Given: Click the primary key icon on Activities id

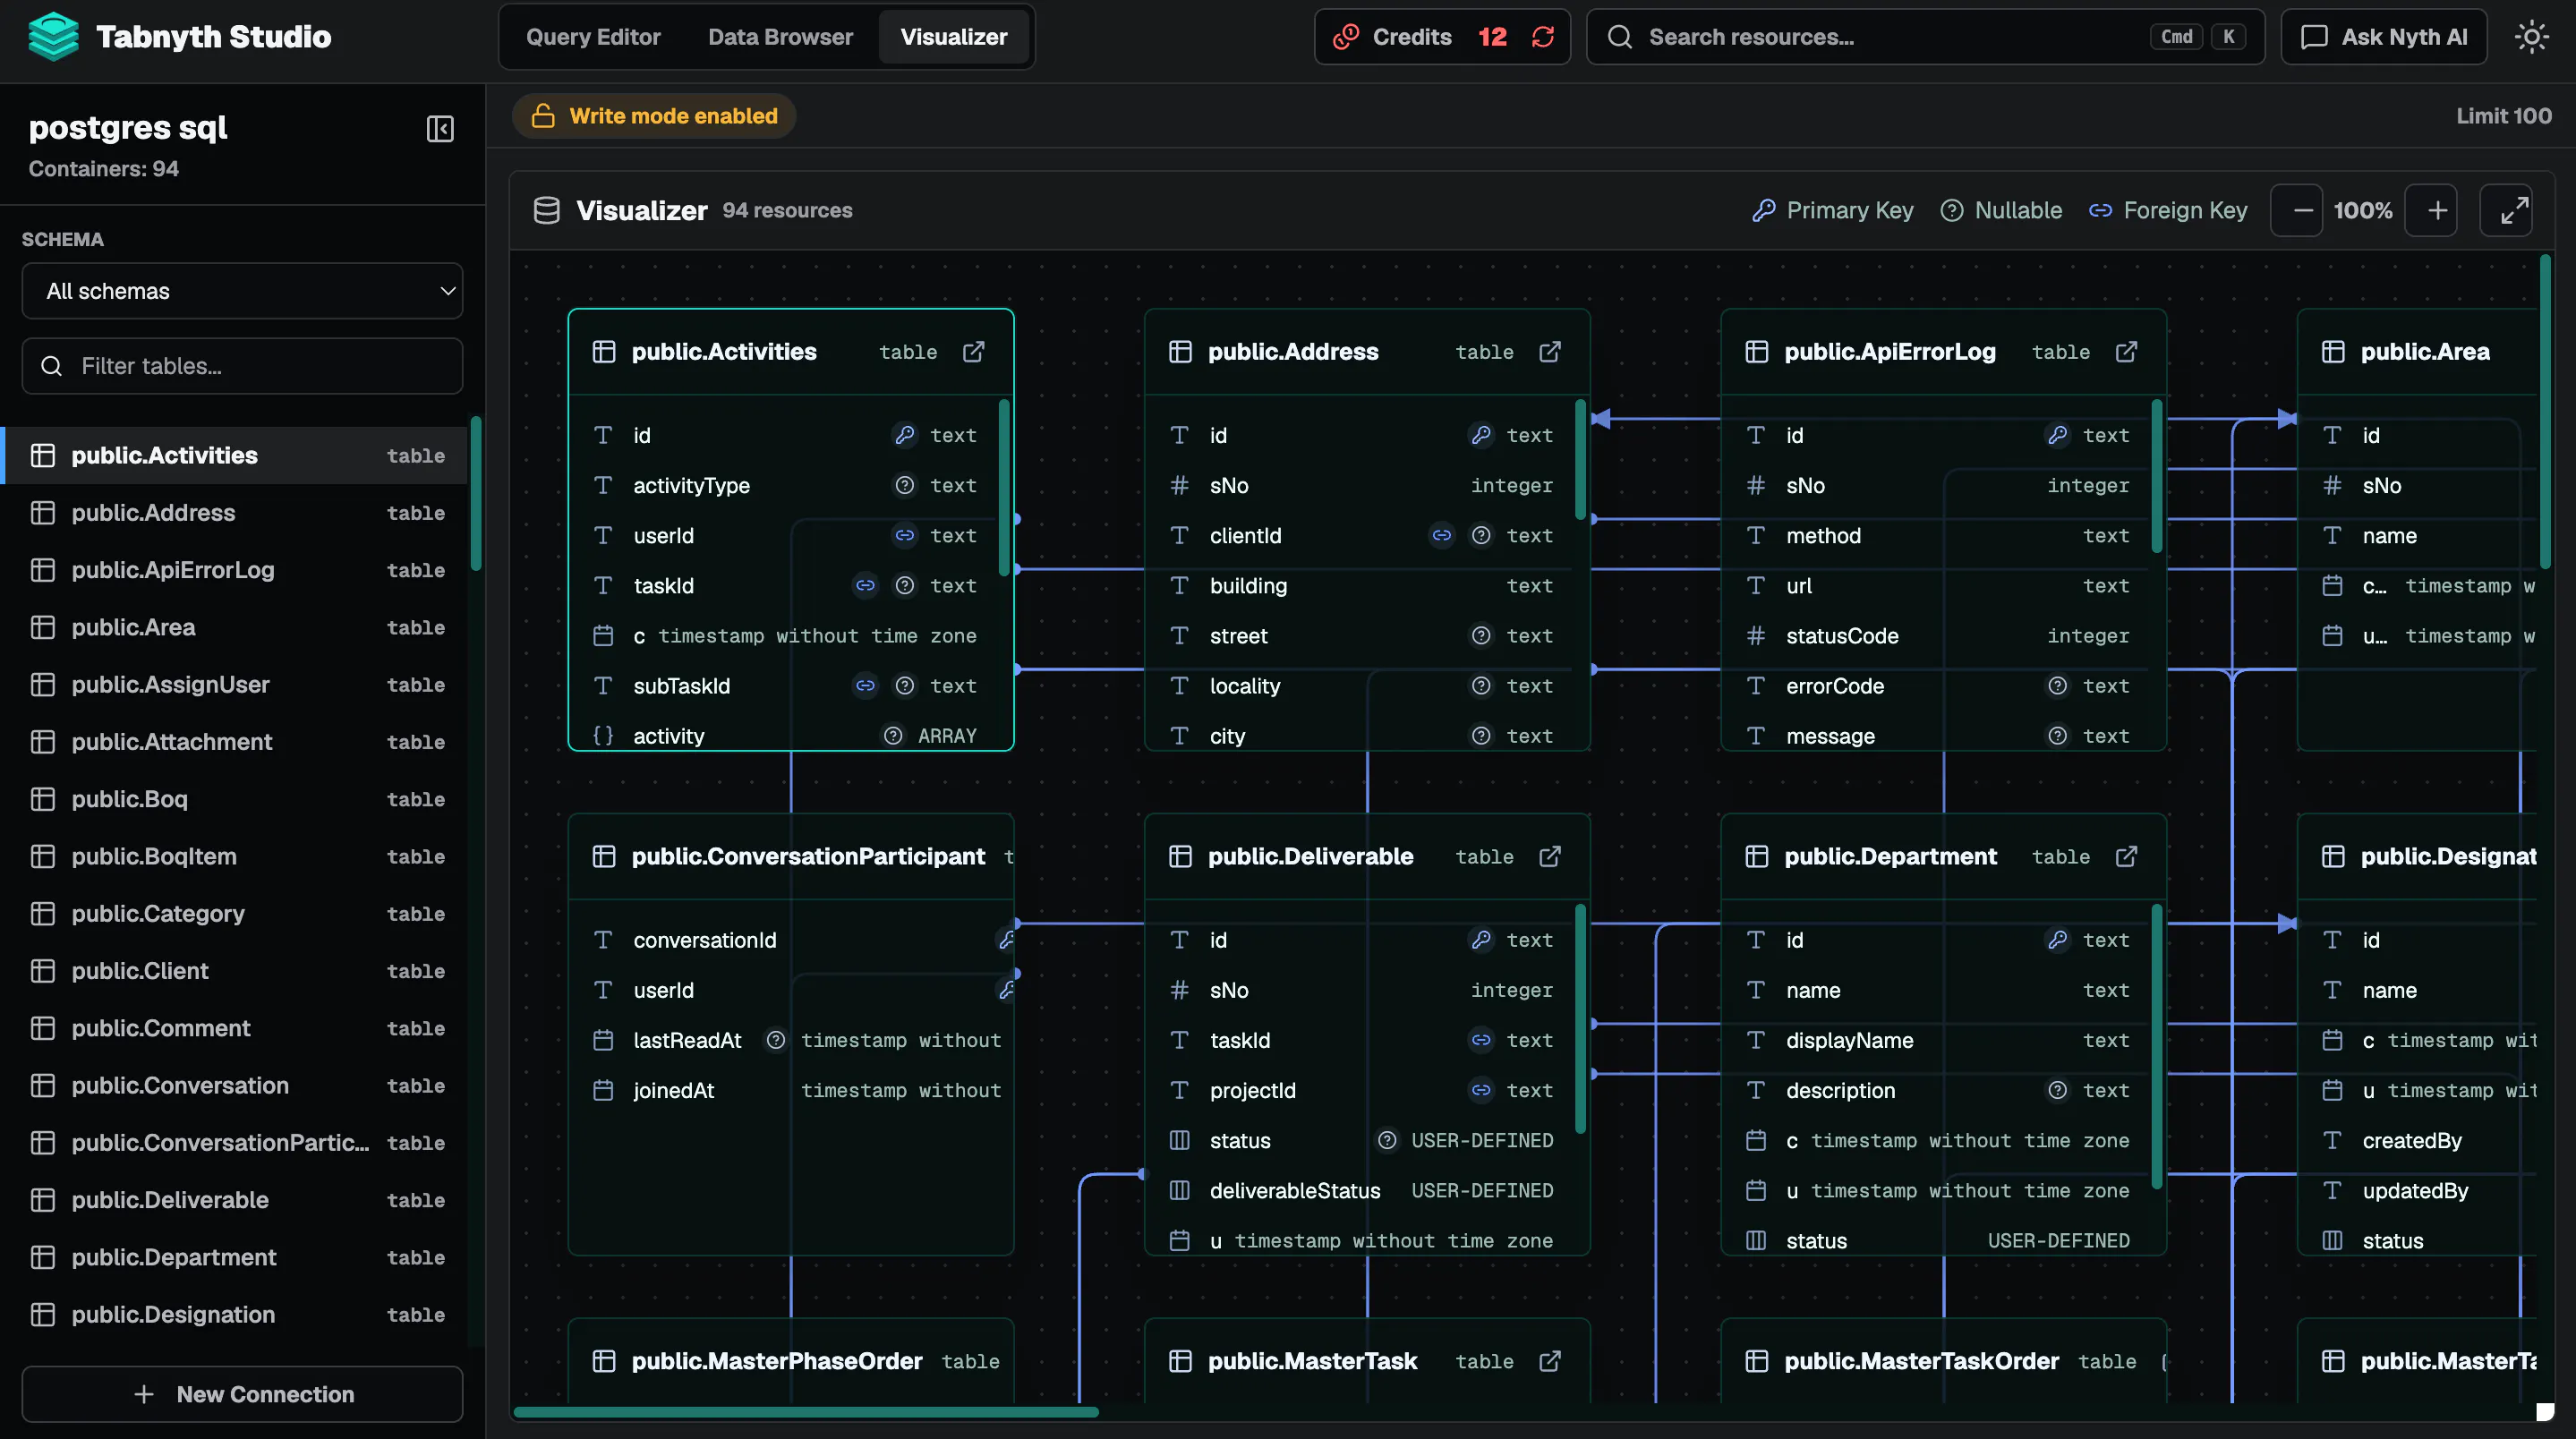Looking at the screenshot, I should [x=905, y=435].
